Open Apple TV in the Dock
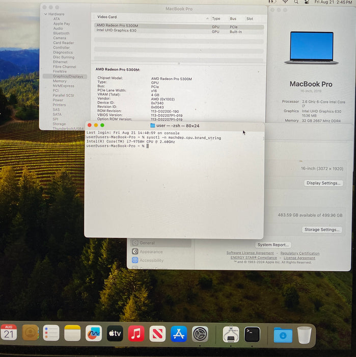356x357 pixels. [115, 334]
